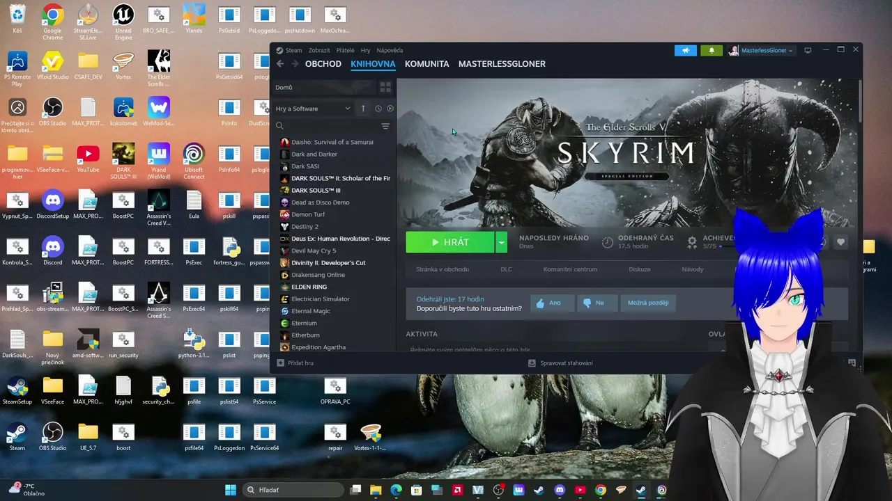This screenshot has height=501, width=892.
Task: Select OBS Studio desktop icon near top
Action: (52, 111)
